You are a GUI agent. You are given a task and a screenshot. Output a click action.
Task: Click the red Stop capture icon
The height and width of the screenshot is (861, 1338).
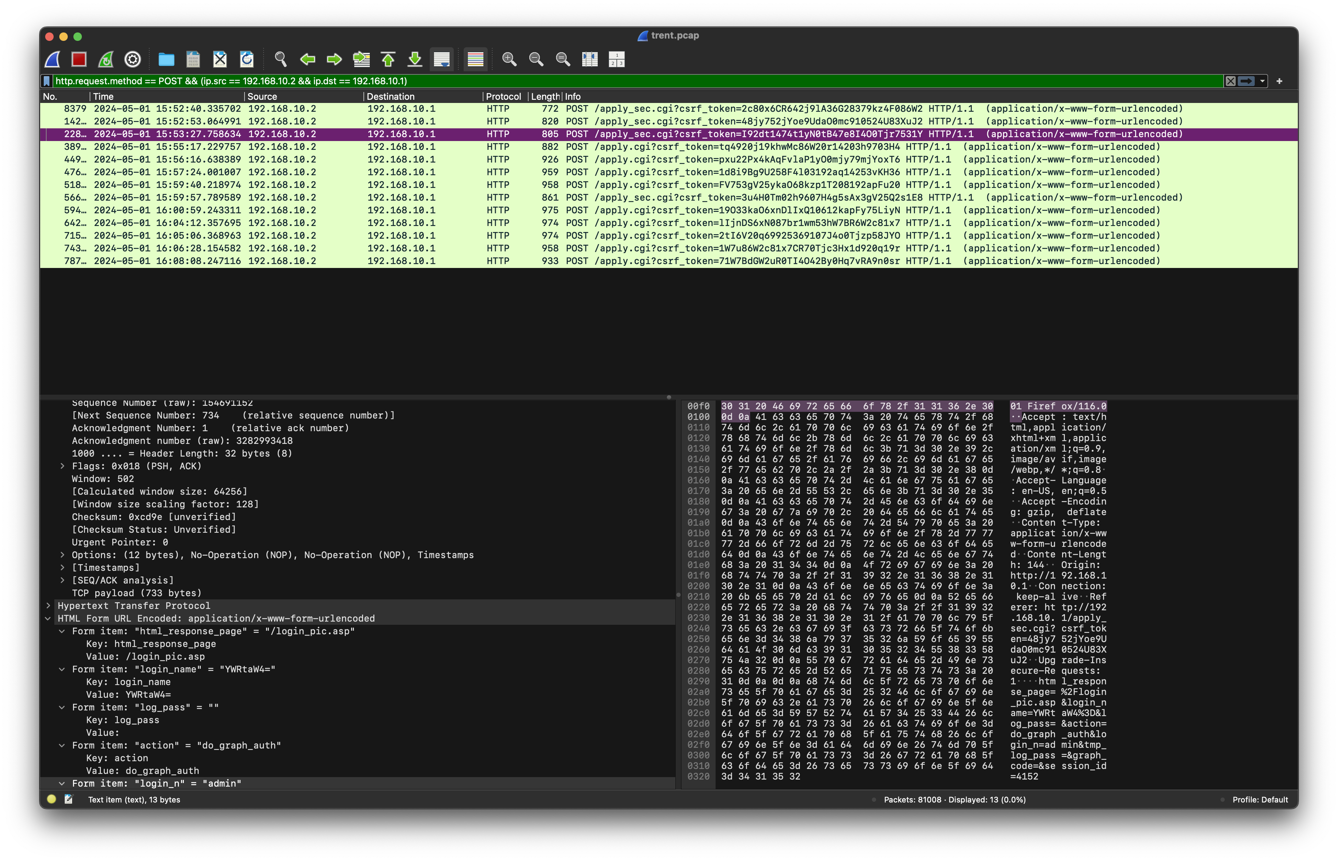coord(79,59)
